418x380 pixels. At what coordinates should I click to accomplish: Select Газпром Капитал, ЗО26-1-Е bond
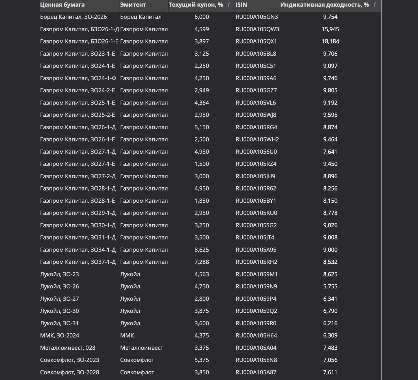coord(78,139)
